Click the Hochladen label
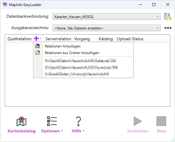Image resolution: width=175 pixels, height=142 pixels. (x=138, y=131)
